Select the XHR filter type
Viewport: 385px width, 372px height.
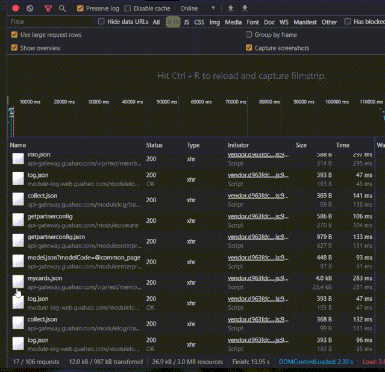tap(173, 22)
